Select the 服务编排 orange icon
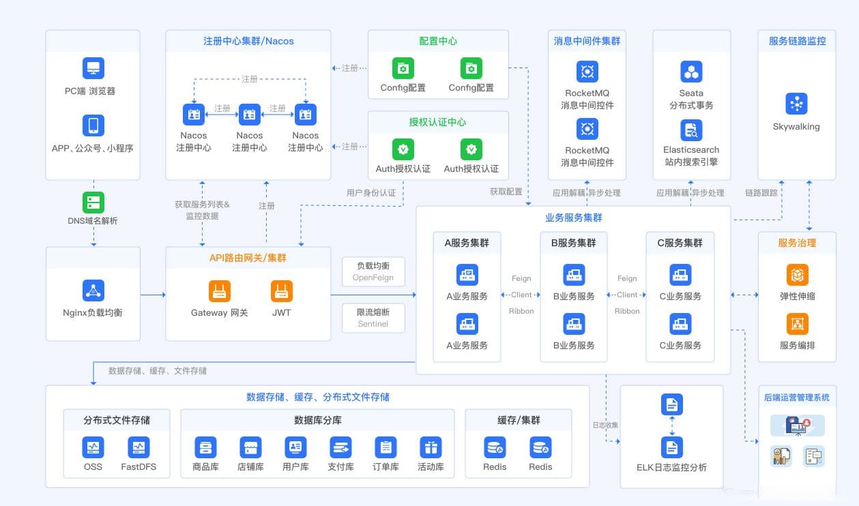The height and width of the screenshot is (506, 859). click(x=797, y=324)
